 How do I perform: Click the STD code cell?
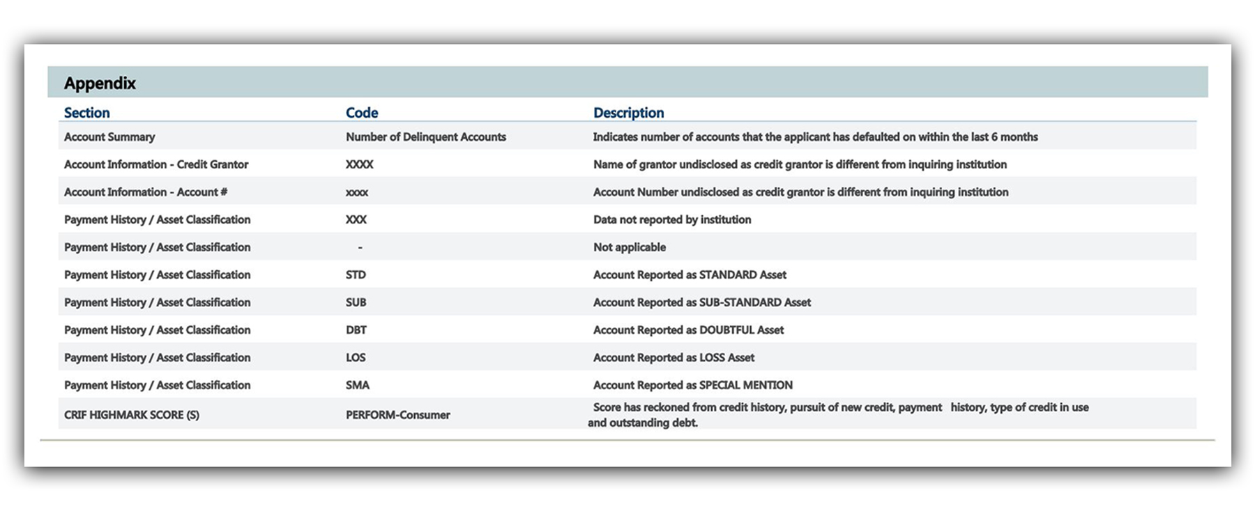356,275
